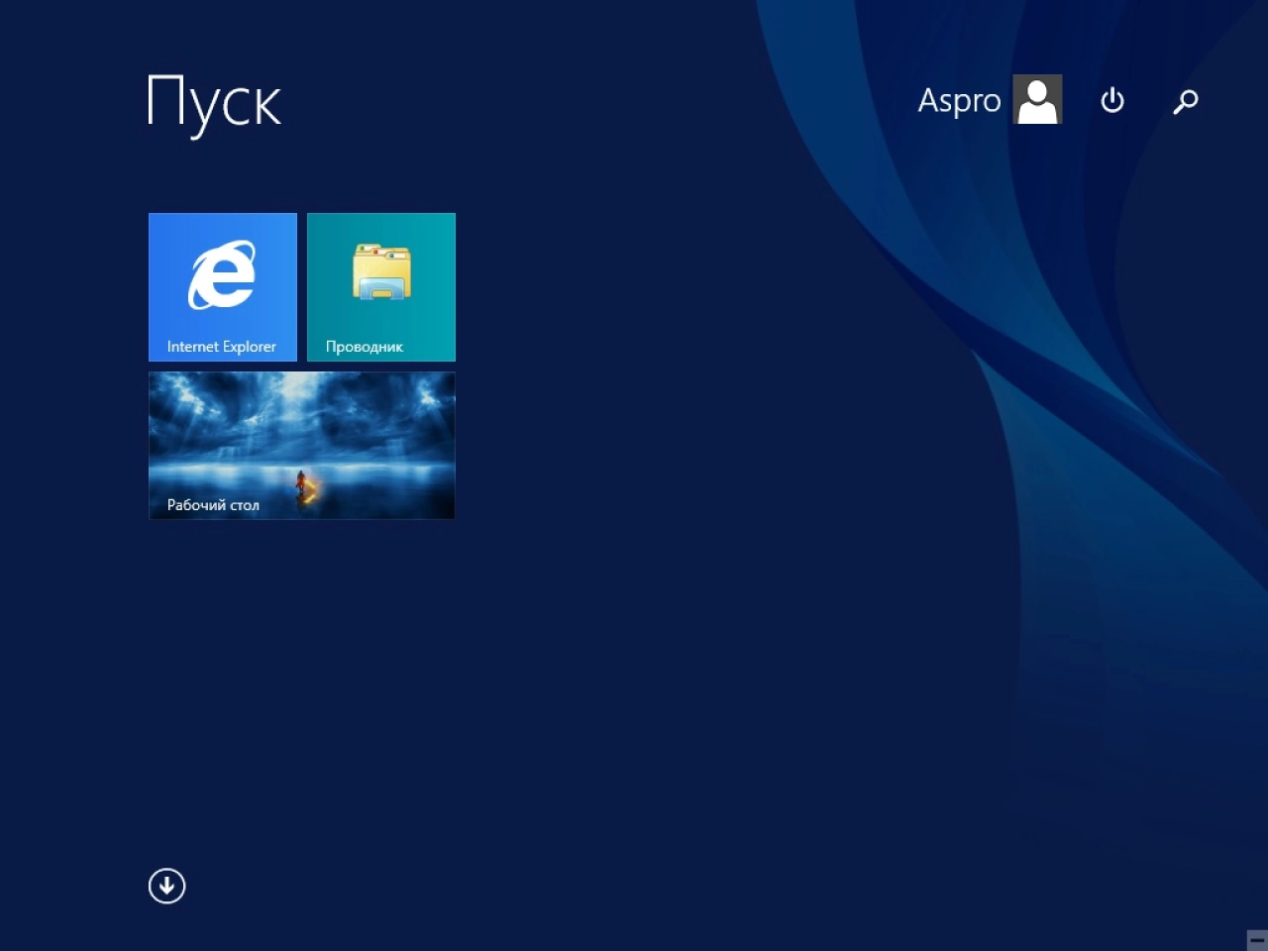Open the Aspro user account name
This screenshot has height=951, width=1268.
(x=959, y=101)
